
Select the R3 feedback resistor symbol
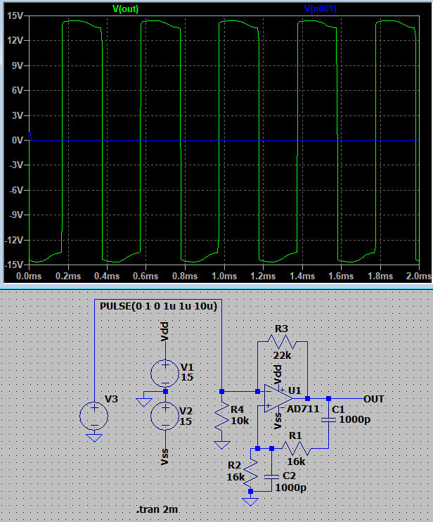[283, 342]
